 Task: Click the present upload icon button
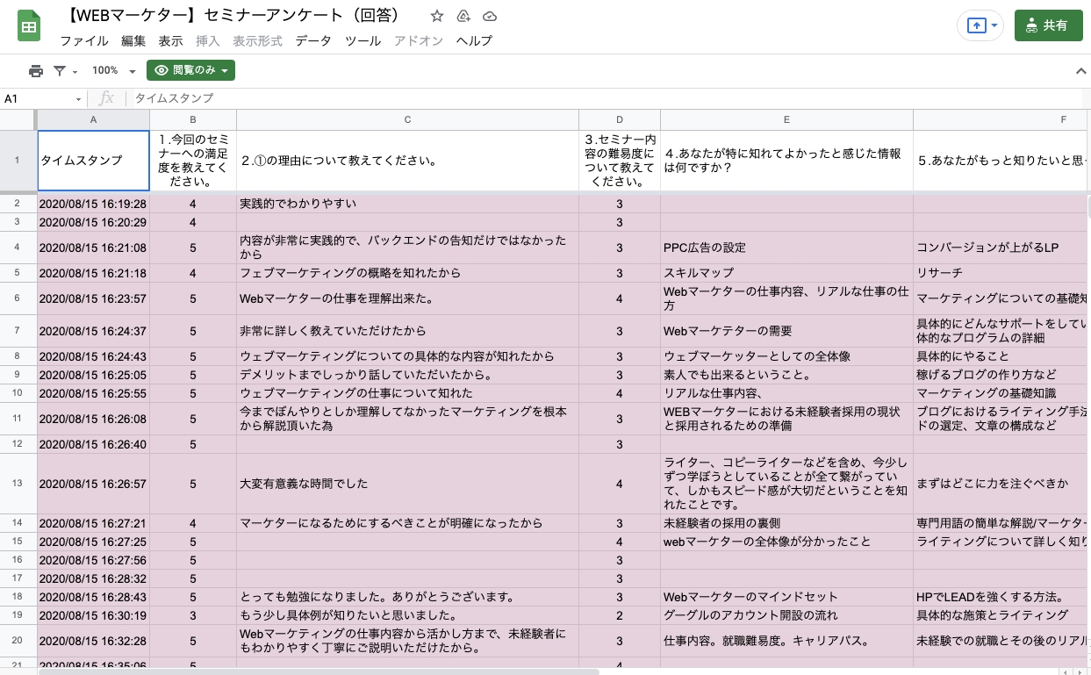tap(976, 25)
